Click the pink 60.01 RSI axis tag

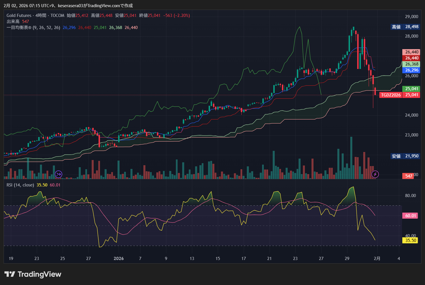[410, 216]
